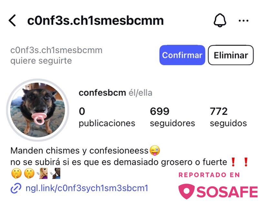Tap the winking tongue emoji in bio
The width and height of the screenshot is (264, 206).
coord(154,150)
